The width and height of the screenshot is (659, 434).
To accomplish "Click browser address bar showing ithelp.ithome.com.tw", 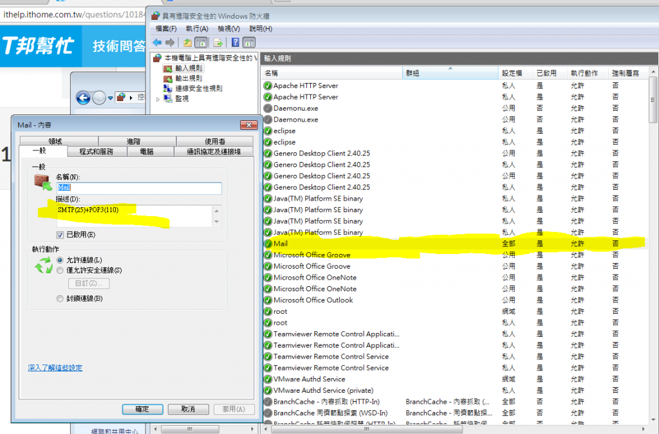I will [x=73, y=14].
